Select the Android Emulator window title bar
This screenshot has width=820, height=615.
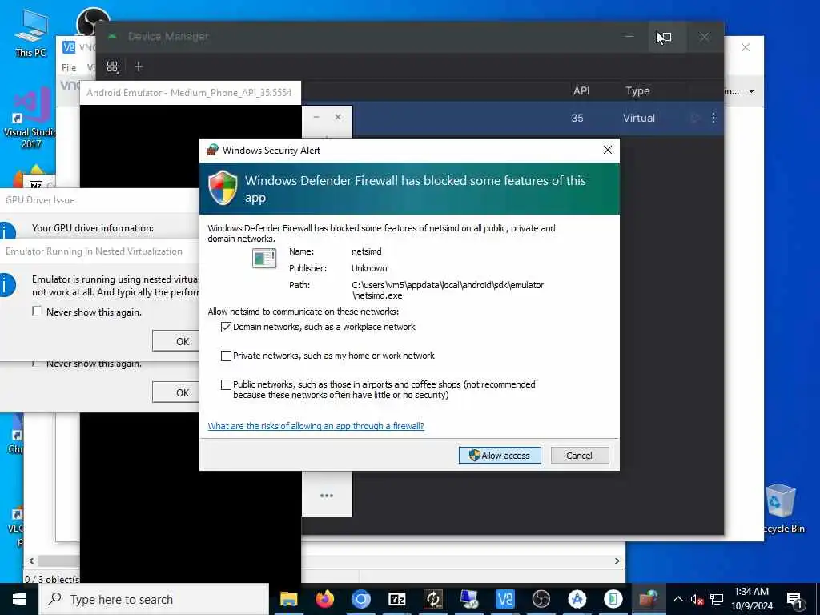tap(190, 93)
